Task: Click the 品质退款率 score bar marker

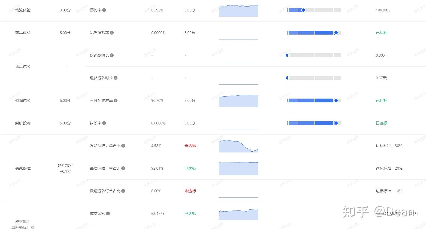Action: click(x=336, y=33)
